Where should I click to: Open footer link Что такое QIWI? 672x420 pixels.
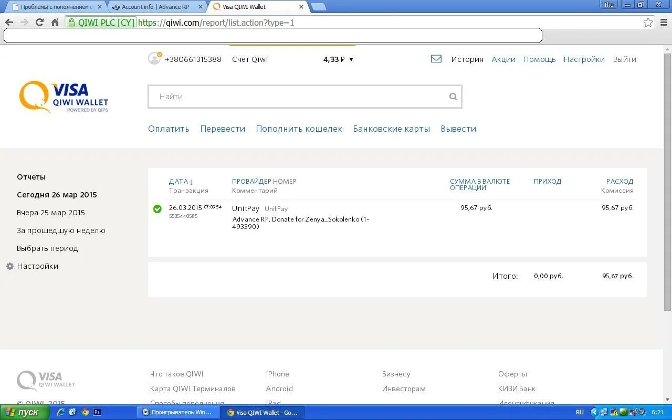point(176,374)
